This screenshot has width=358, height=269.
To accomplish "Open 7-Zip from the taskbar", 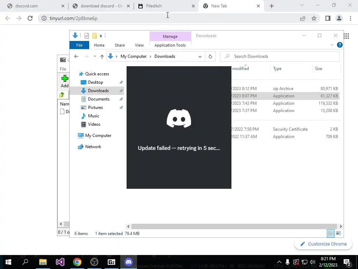I will (x=112, y=262).
